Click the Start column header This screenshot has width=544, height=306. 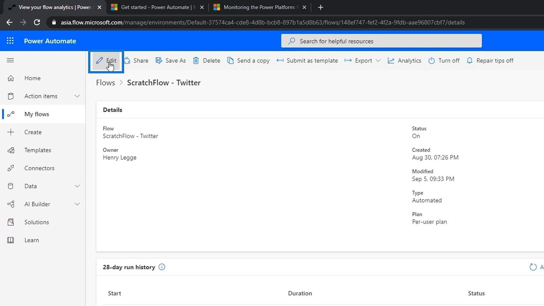tap(115, 293)
